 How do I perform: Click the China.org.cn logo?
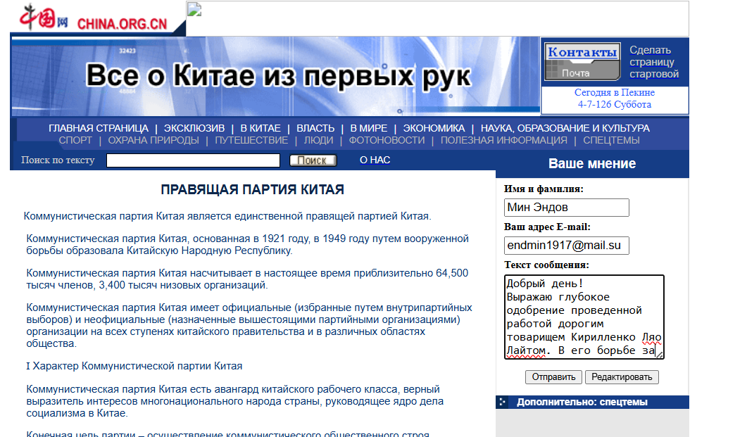point(94,18)
